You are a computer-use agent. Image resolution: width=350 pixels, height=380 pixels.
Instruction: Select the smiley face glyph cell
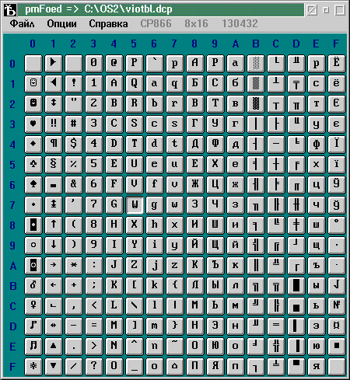click(x=33, y=83)
